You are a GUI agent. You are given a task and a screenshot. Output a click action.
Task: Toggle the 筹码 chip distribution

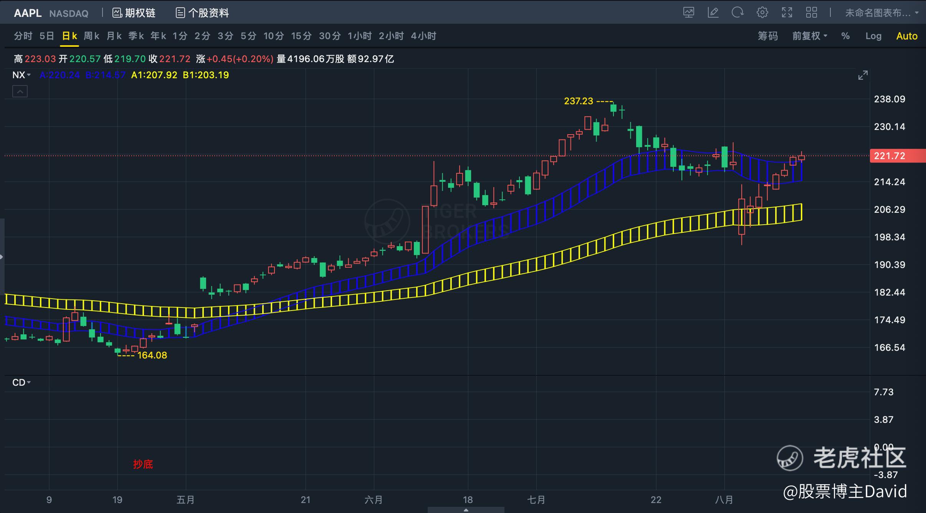point(768,36)
